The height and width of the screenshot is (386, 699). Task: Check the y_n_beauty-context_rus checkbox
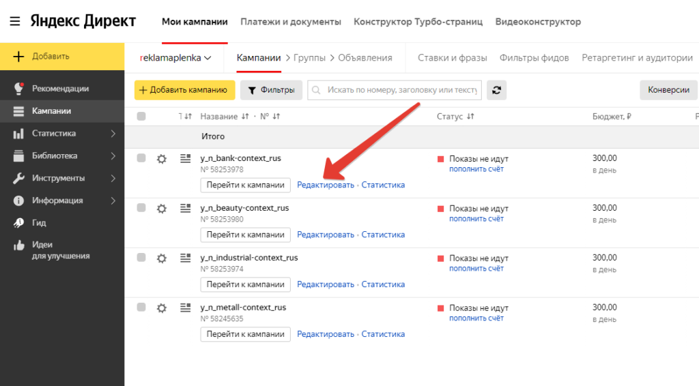(141, 207)
